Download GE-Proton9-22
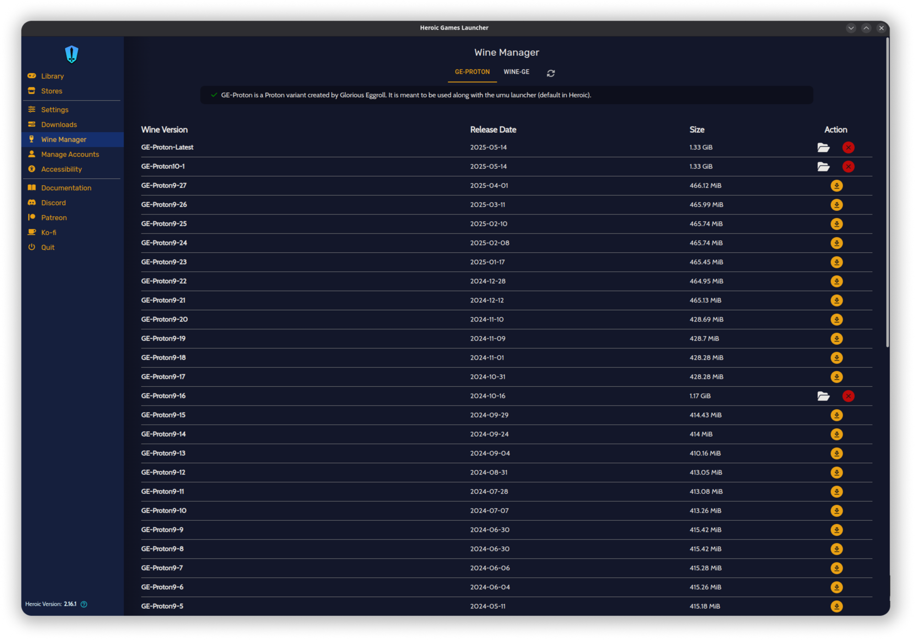915x640 pixels. [x=837, y=282]
